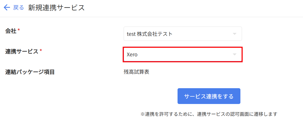Image resolution: width=303 pixels, height=134 pixels.
Task: Open the 連携サービス dropdown showing Xero
Action: 183,54
